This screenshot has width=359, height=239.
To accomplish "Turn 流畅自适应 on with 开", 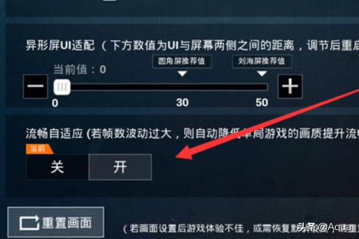I will (x=120, y=167).
